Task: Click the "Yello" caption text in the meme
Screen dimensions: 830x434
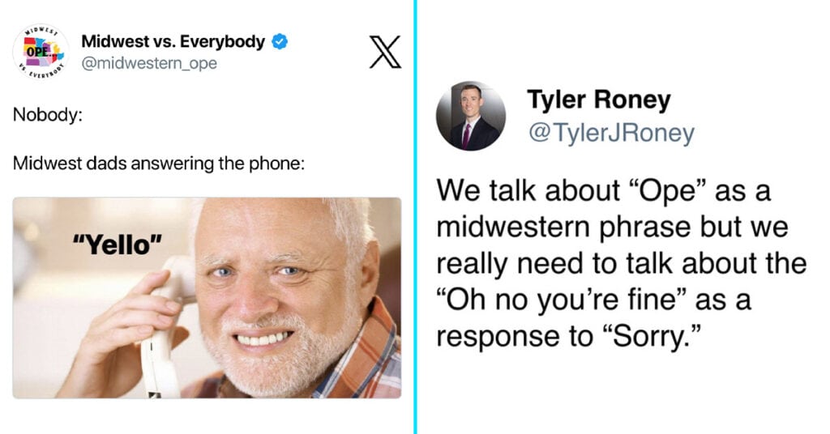Action: pos(117,245)
